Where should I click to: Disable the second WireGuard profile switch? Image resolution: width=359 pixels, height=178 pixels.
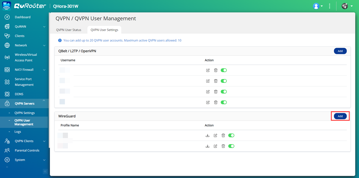click(x=231, y=146)
